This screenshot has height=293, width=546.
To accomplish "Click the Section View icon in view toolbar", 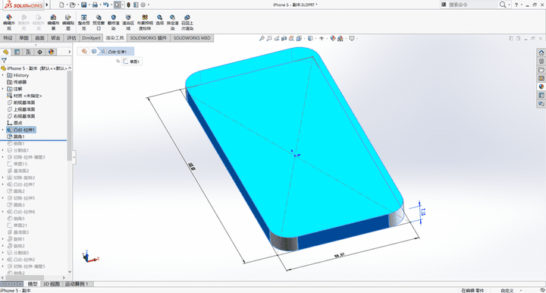I will pos(284,38).
